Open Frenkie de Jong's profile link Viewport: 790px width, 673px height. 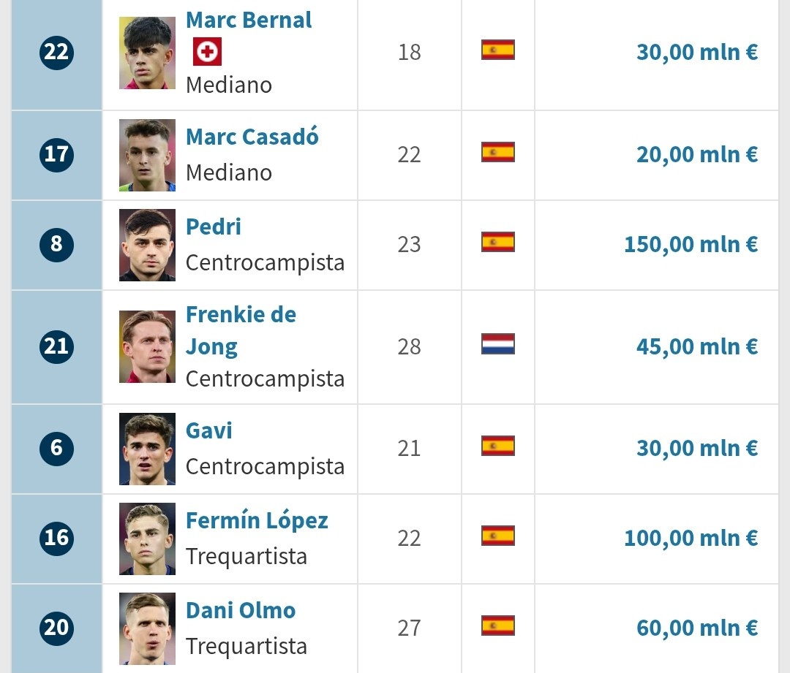(240, 330)
